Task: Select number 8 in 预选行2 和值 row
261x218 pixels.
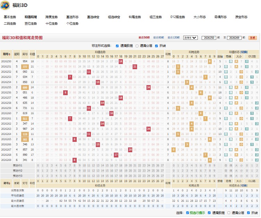Action: [75, 171]
